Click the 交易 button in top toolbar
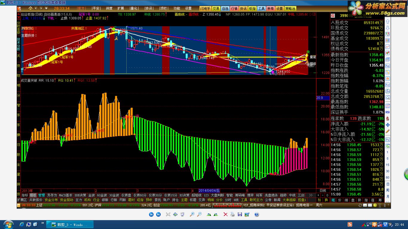Screen dimensions: 408x229 click(x=216, y=8)
